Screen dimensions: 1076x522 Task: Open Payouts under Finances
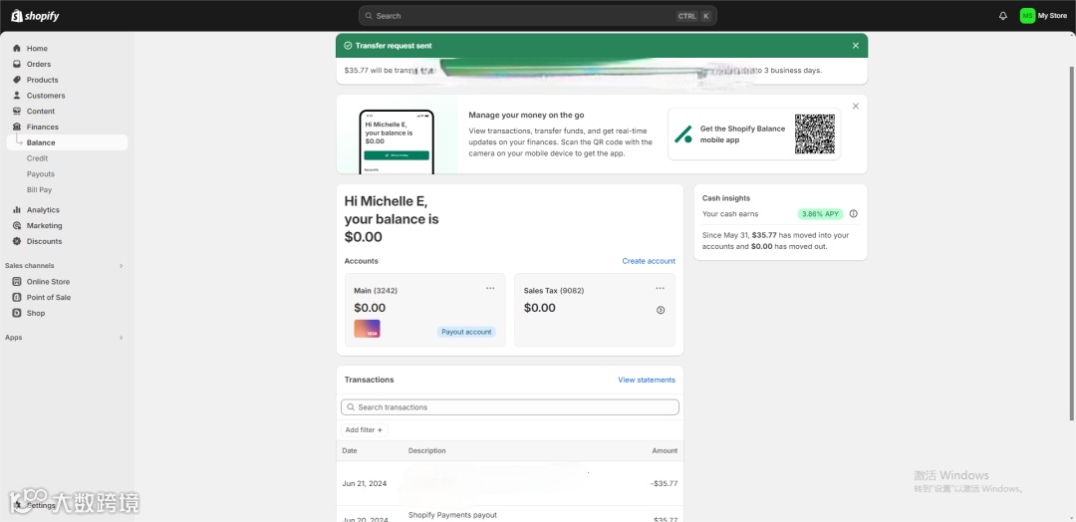click(41, 174)
